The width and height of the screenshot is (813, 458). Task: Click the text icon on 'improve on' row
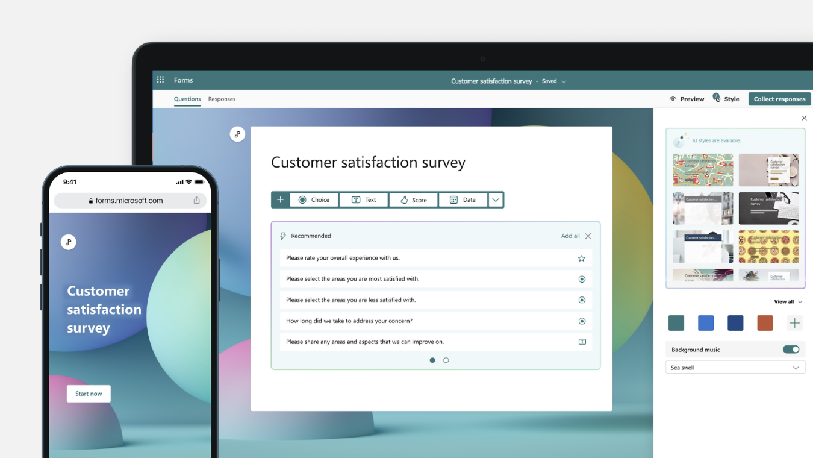tap(582, 342)
